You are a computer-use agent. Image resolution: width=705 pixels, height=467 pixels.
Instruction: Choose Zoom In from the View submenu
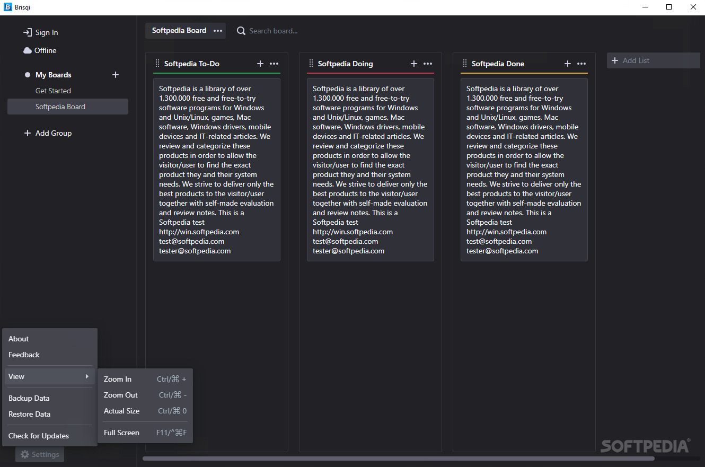[x=145, y=379]
